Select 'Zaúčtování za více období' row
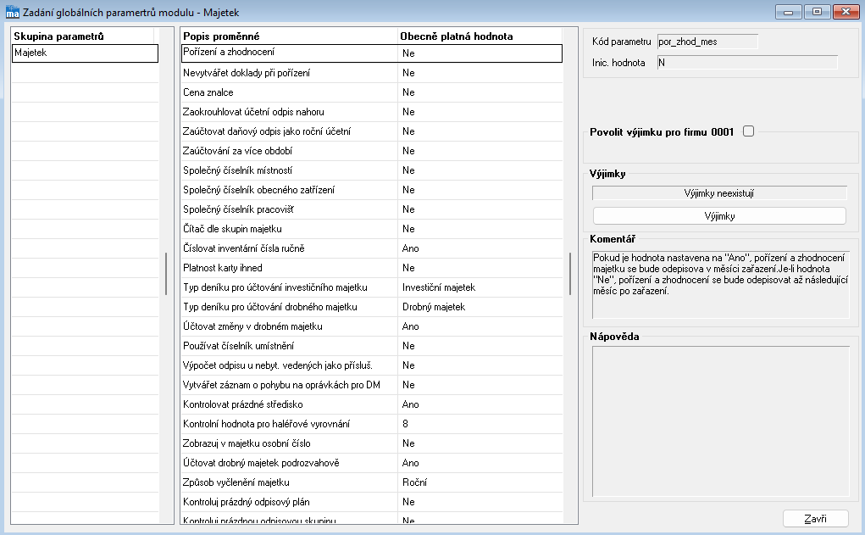The image size is (865, 535). (x=372, y=151)
